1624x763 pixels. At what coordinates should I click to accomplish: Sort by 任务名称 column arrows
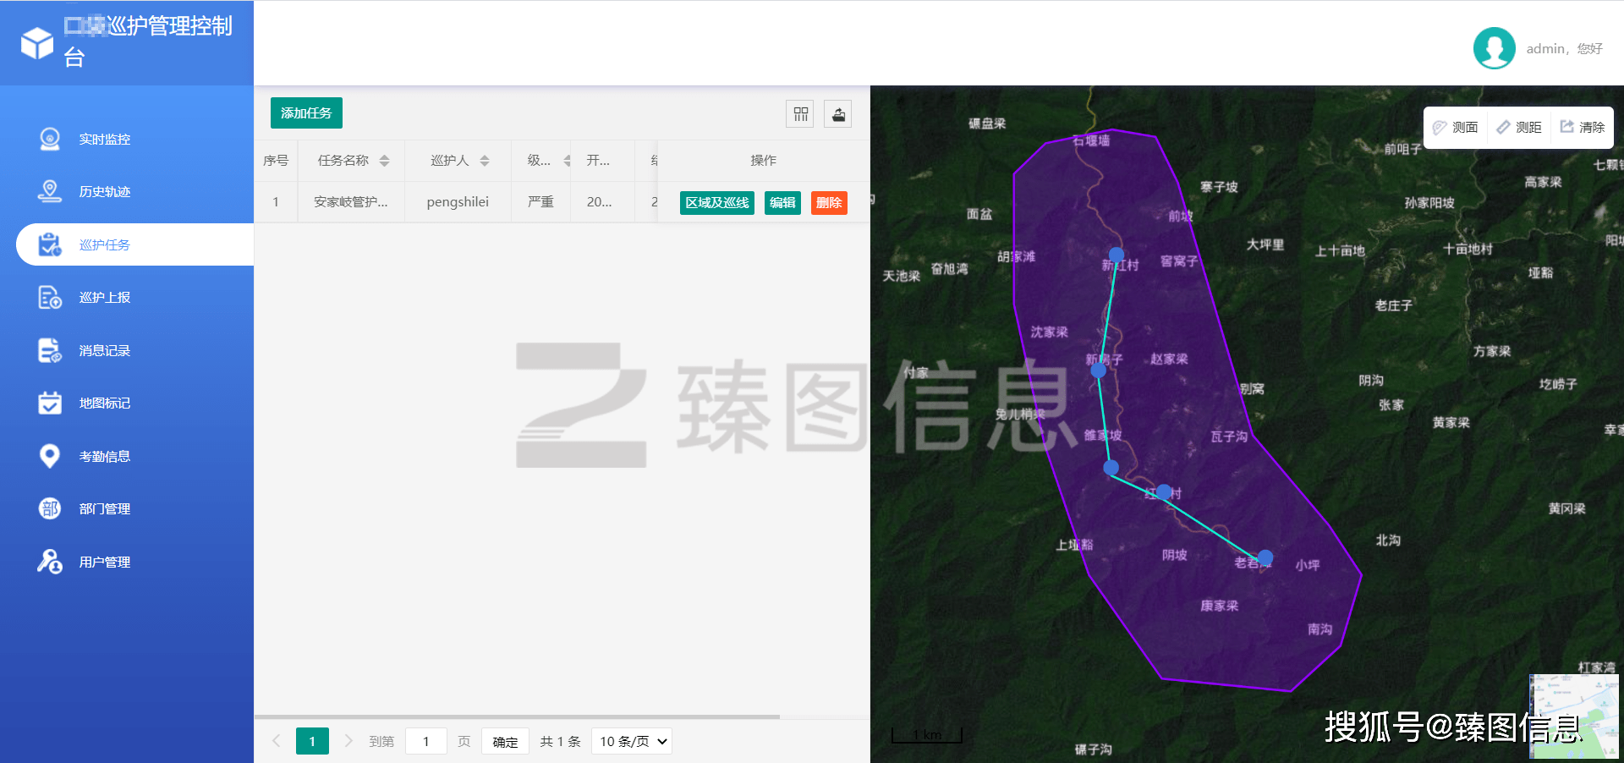(x=384, y=161)
